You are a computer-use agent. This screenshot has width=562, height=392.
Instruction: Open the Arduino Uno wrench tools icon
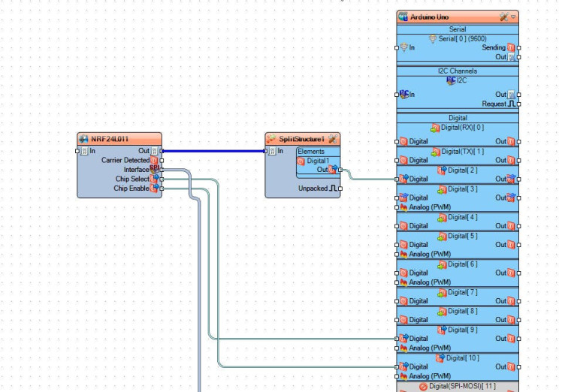[503, 17]
